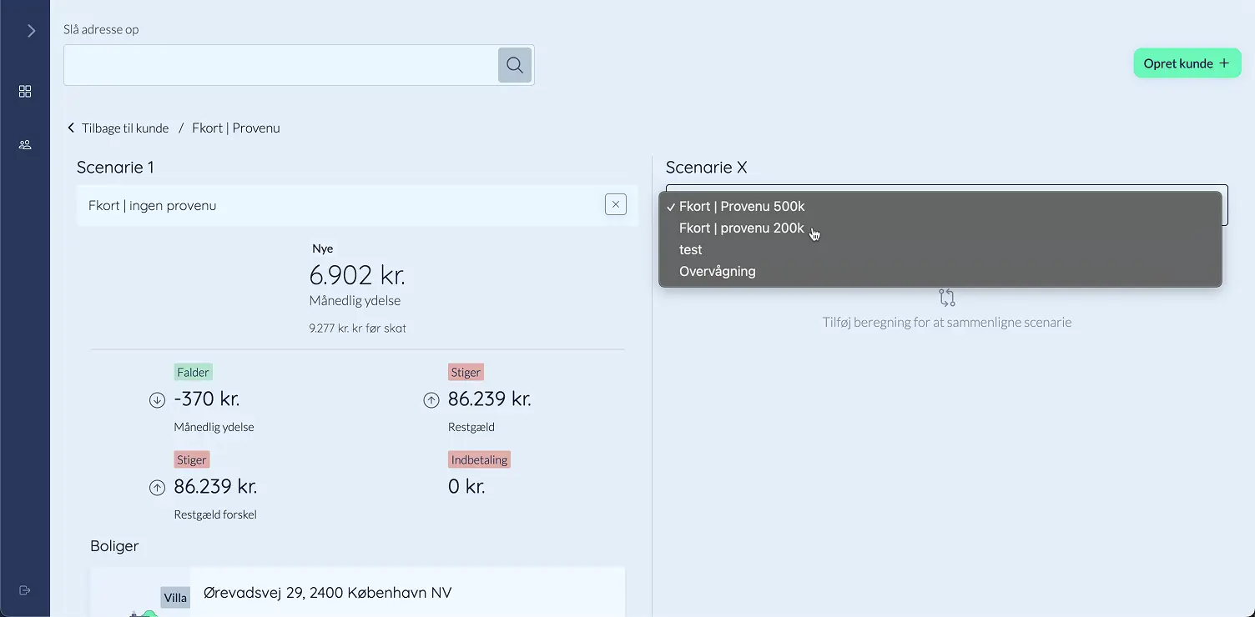Select the 'test' scenario option
The image size is (1255, 617).
coord(691,250)
